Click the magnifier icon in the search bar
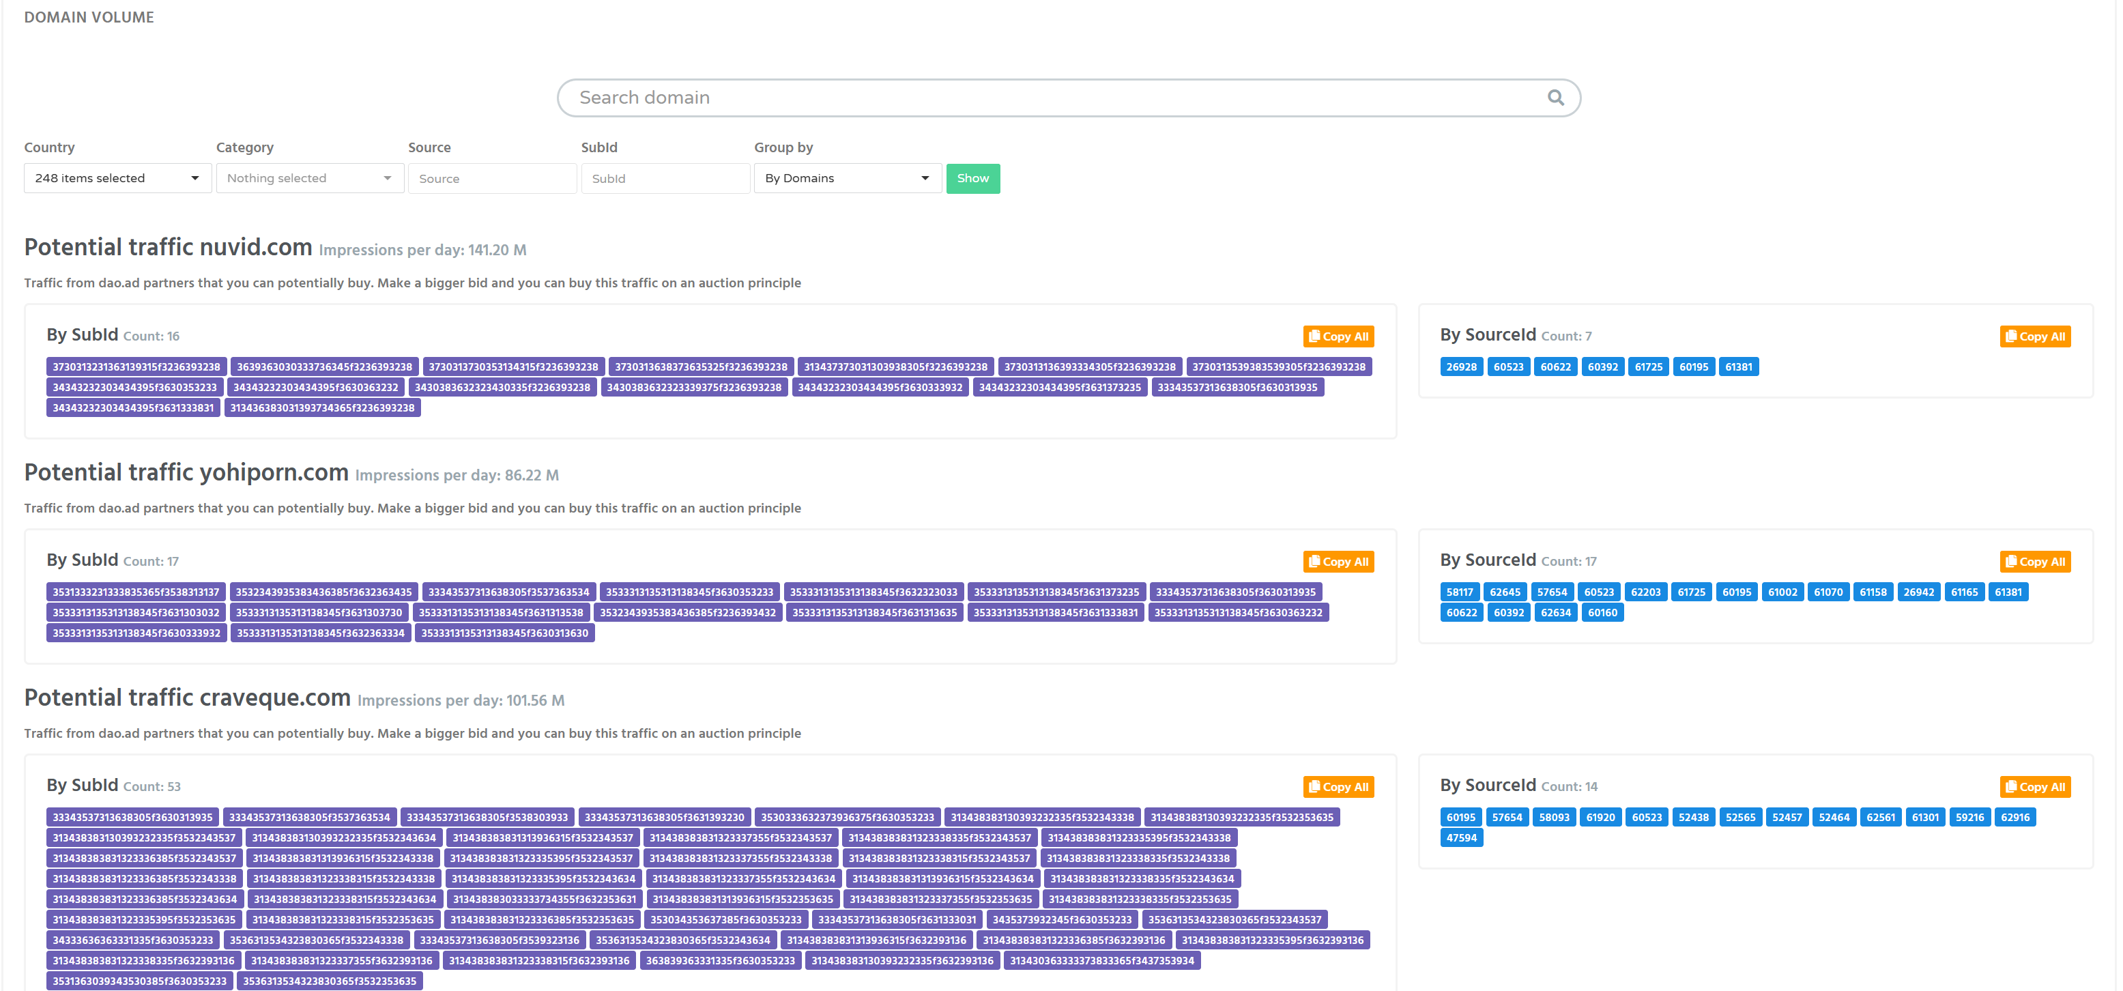Viewport: 2123px width, 991px height. [x=1555, y=98]
